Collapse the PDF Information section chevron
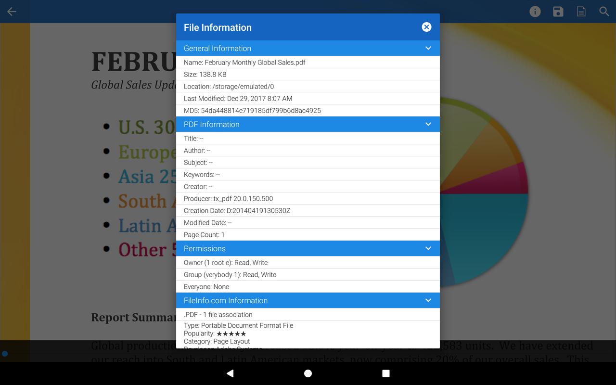 point(428,124)
